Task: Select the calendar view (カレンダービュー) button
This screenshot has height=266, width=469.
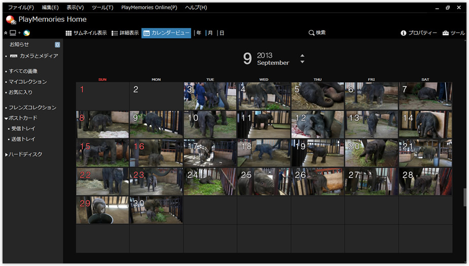Action: pyautogui.click(x=166, y=33)
